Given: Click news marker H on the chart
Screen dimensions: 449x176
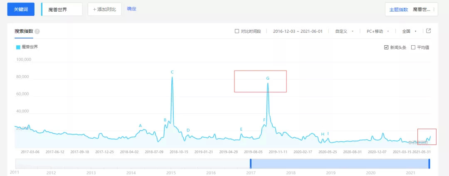Looking at the screenshot, I should [x=323, y=134].
